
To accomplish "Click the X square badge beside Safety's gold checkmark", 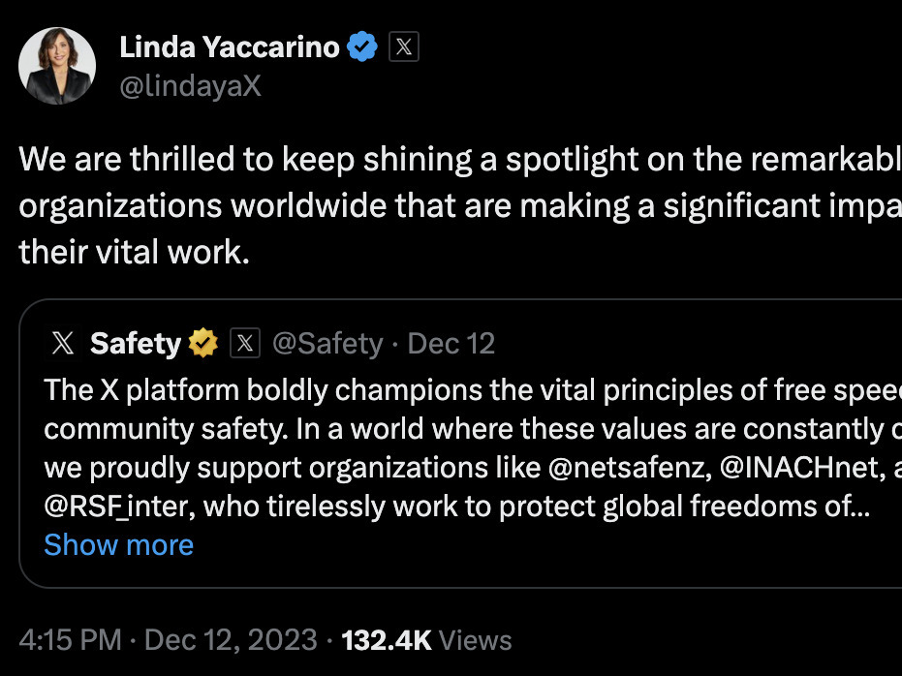I will pyautogui.click(x=245, y=342).
